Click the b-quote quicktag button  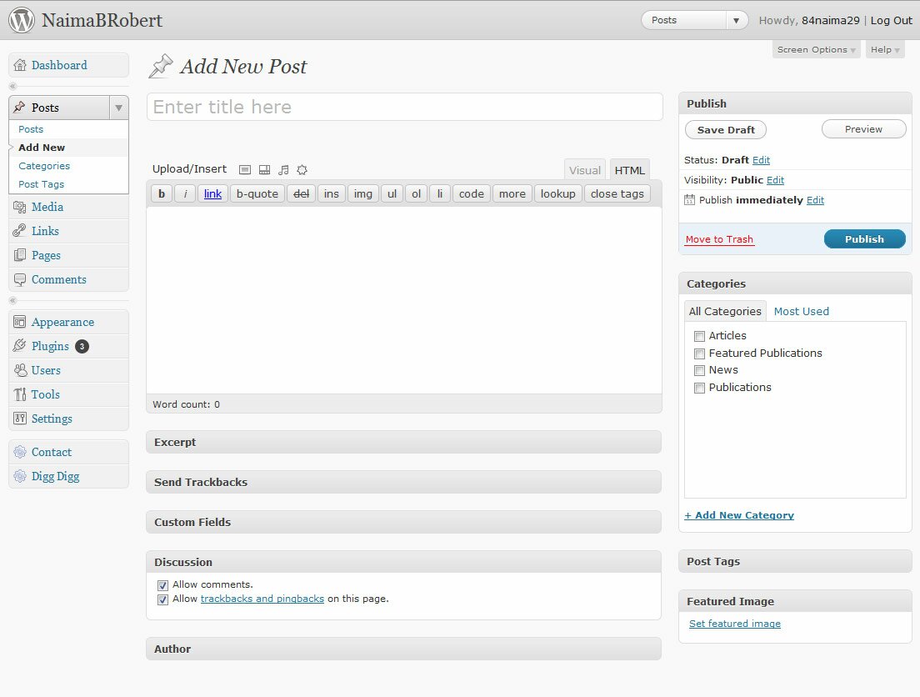point(257,193)
